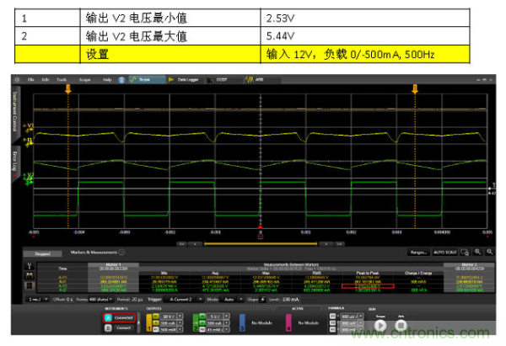Click the orange marker 1 at top of graph
506x346 pixels.
(x=67, y=87)
